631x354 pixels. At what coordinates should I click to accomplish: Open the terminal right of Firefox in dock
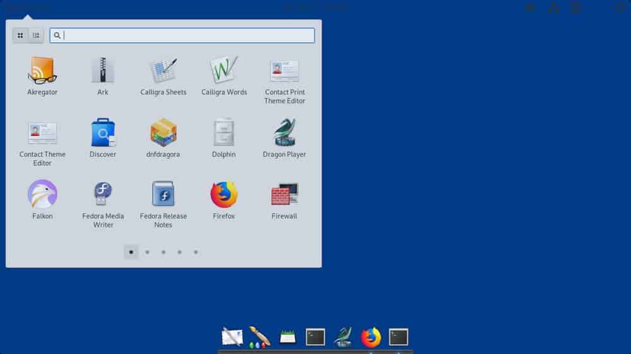(x=398, y=337)
